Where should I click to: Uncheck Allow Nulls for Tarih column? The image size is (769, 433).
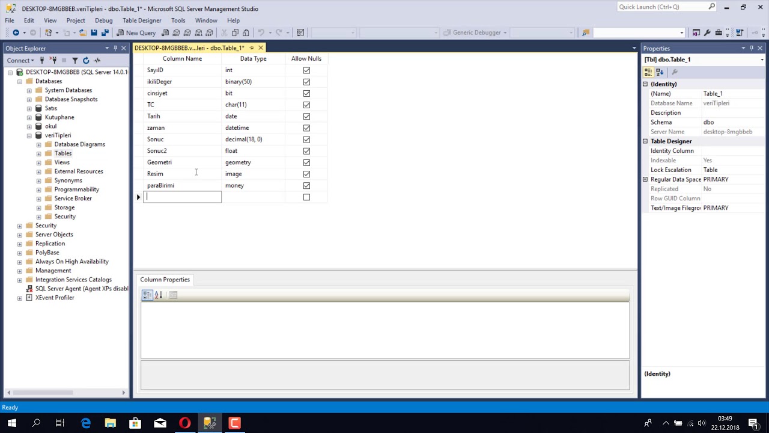[306, 116]
